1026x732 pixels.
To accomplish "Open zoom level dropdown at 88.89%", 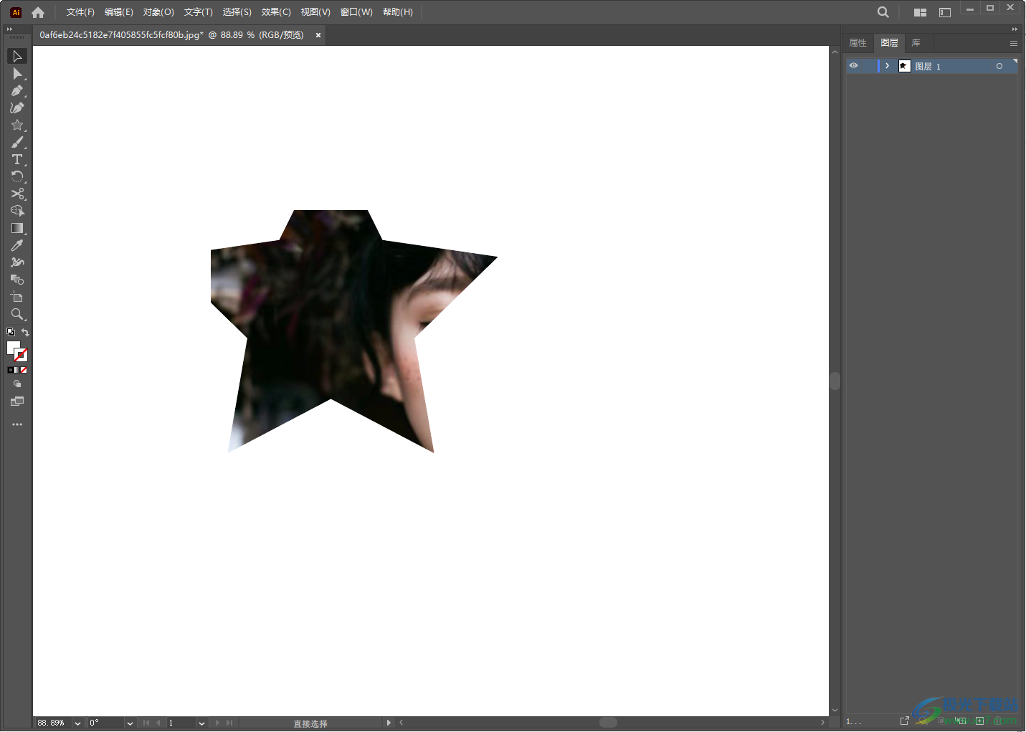I will click(x=77, y=723).
